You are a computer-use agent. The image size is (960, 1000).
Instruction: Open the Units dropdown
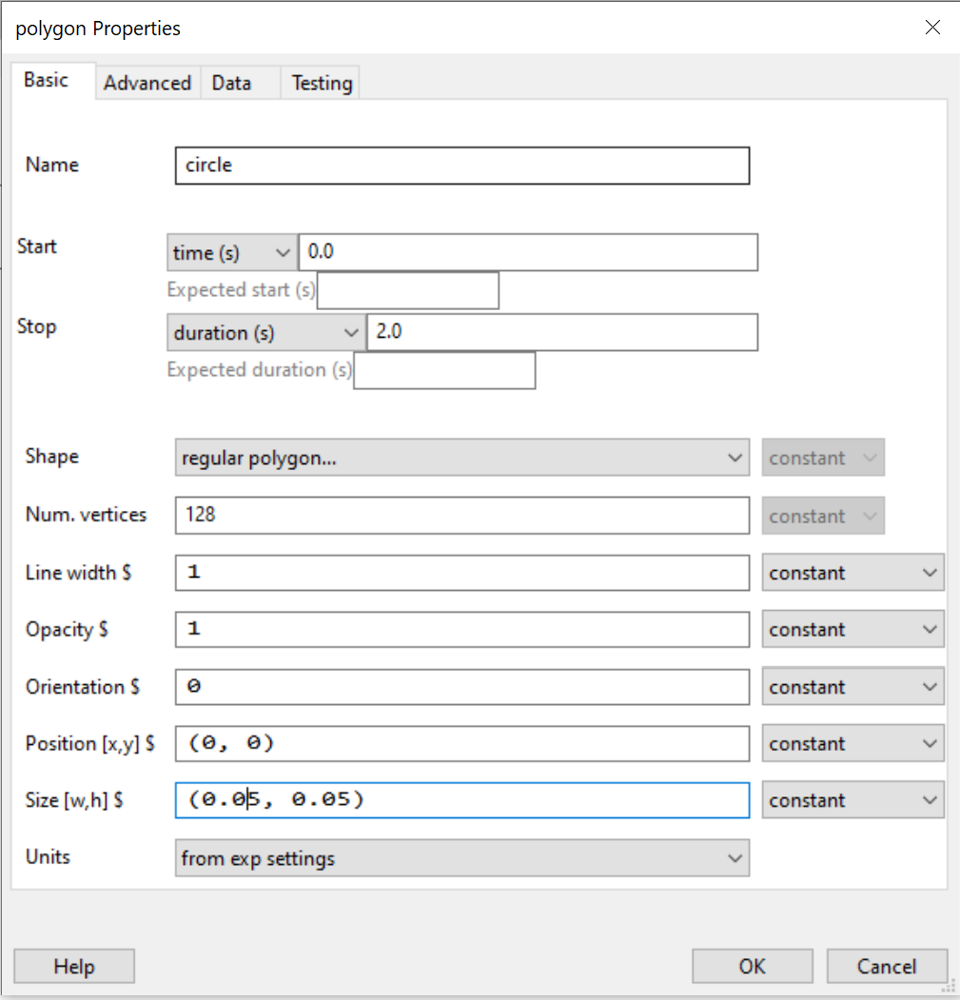pyautogui.click(x=461, y=858)
